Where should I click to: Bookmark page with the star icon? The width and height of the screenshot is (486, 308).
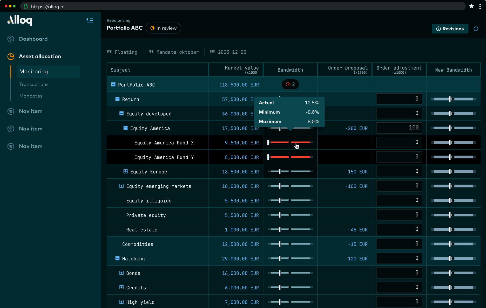(471, 6)
